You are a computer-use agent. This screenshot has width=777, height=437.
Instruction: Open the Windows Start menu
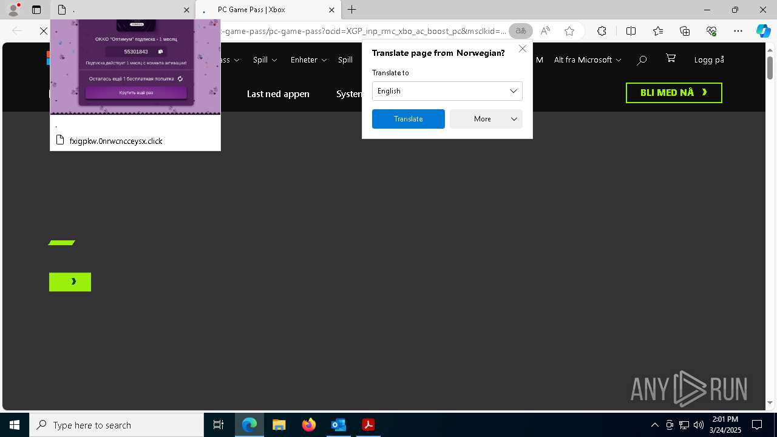click(15, 425)
